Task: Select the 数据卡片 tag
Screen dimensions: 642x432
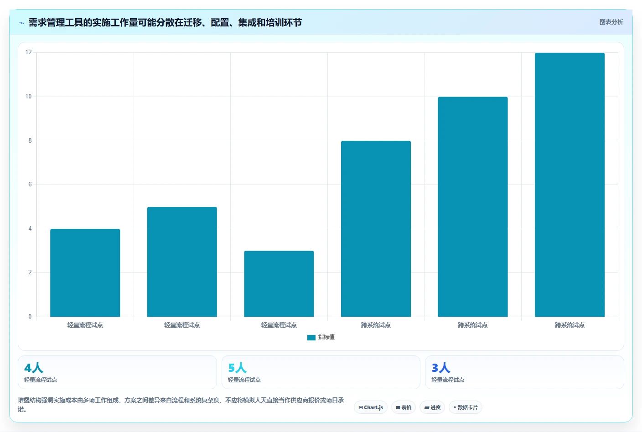Action: coord(466,407)
